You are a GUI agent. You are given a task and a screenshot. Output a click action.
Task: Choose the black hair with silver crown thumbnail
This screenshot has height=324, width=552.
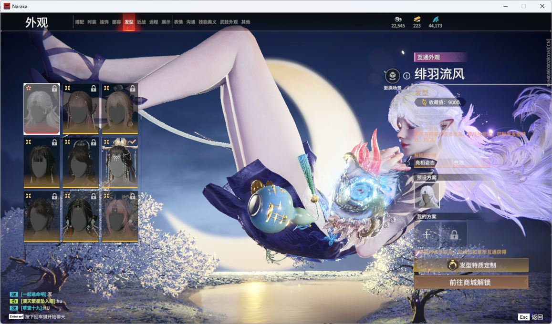[x=81, y=162]
